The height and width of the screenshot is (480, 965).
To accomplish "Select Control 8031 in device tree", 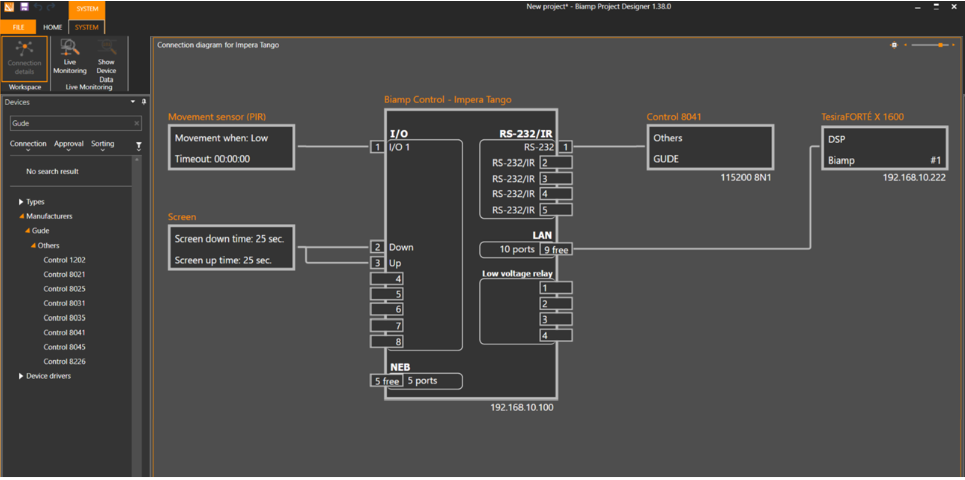I will point(64,303).
